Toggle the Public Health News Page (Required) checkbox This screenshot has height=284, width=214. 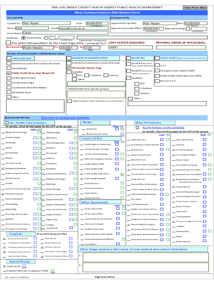click(9, 73)
